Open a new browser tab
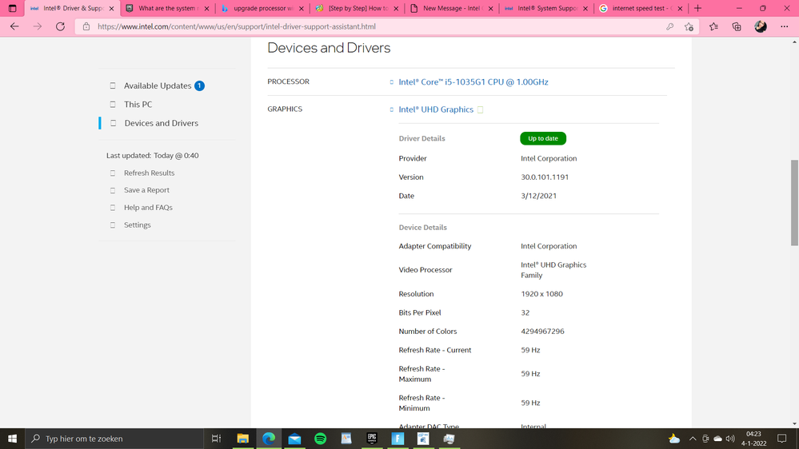 point(697,8)
